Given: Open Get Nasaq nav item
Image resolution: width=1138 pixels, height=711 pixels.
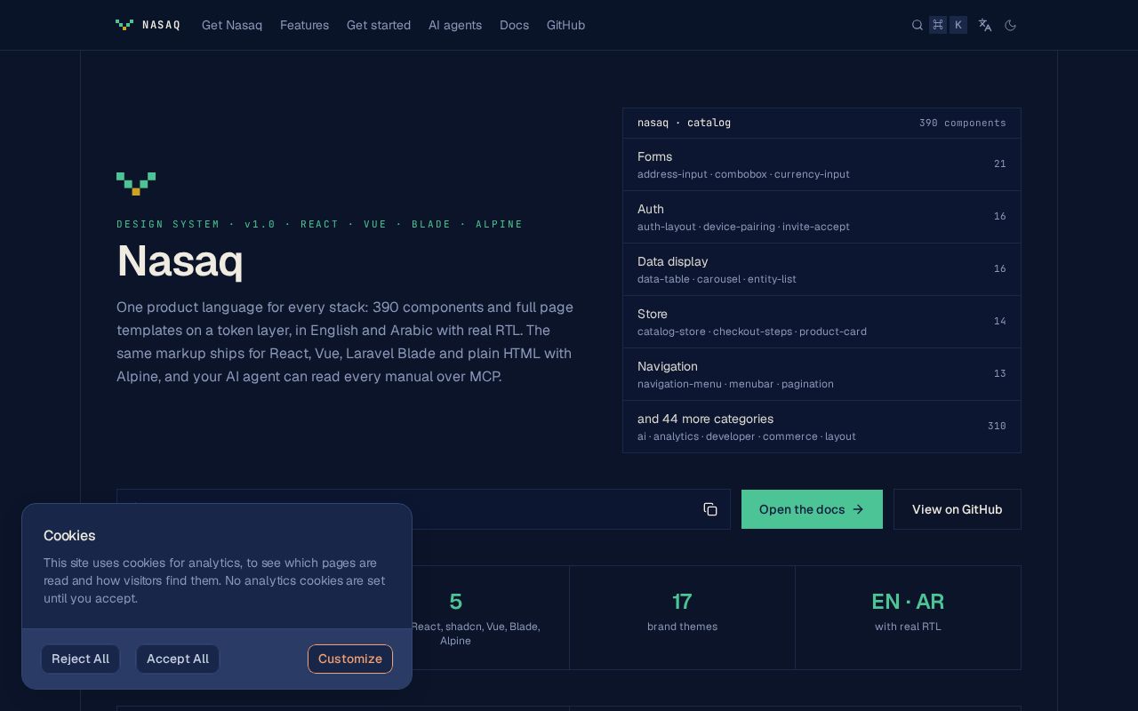Looking at the screenshot, I should pos(232,25).
